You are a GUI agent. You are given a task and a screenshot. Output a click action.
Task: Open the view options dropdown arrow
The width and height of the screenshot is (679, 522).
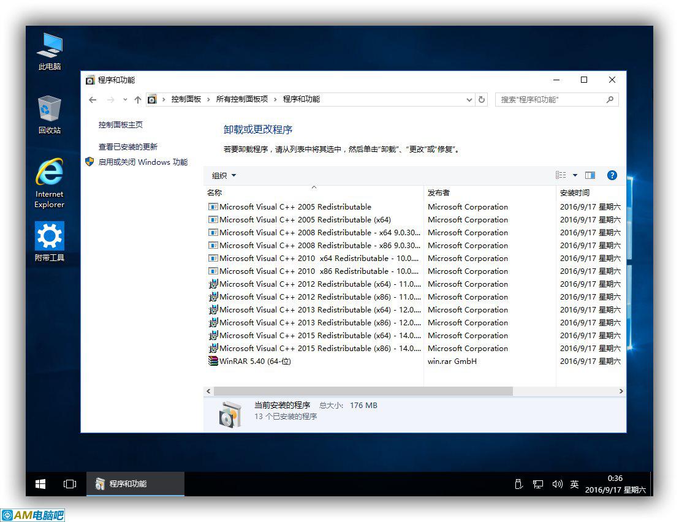point(575,175)
